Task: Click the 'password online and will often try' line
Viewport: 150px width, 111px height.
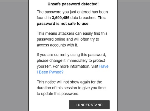Action: (x=68, y=39)
